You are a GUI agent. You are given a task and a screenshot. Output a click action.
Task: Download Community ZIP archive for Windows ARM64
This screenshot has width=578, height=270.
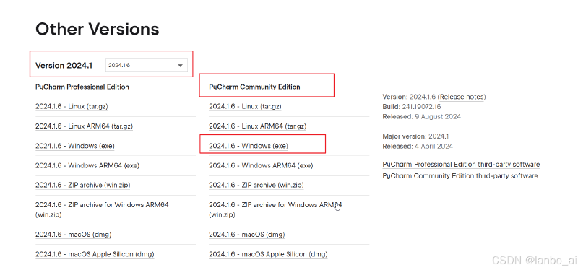coord(276,209)
